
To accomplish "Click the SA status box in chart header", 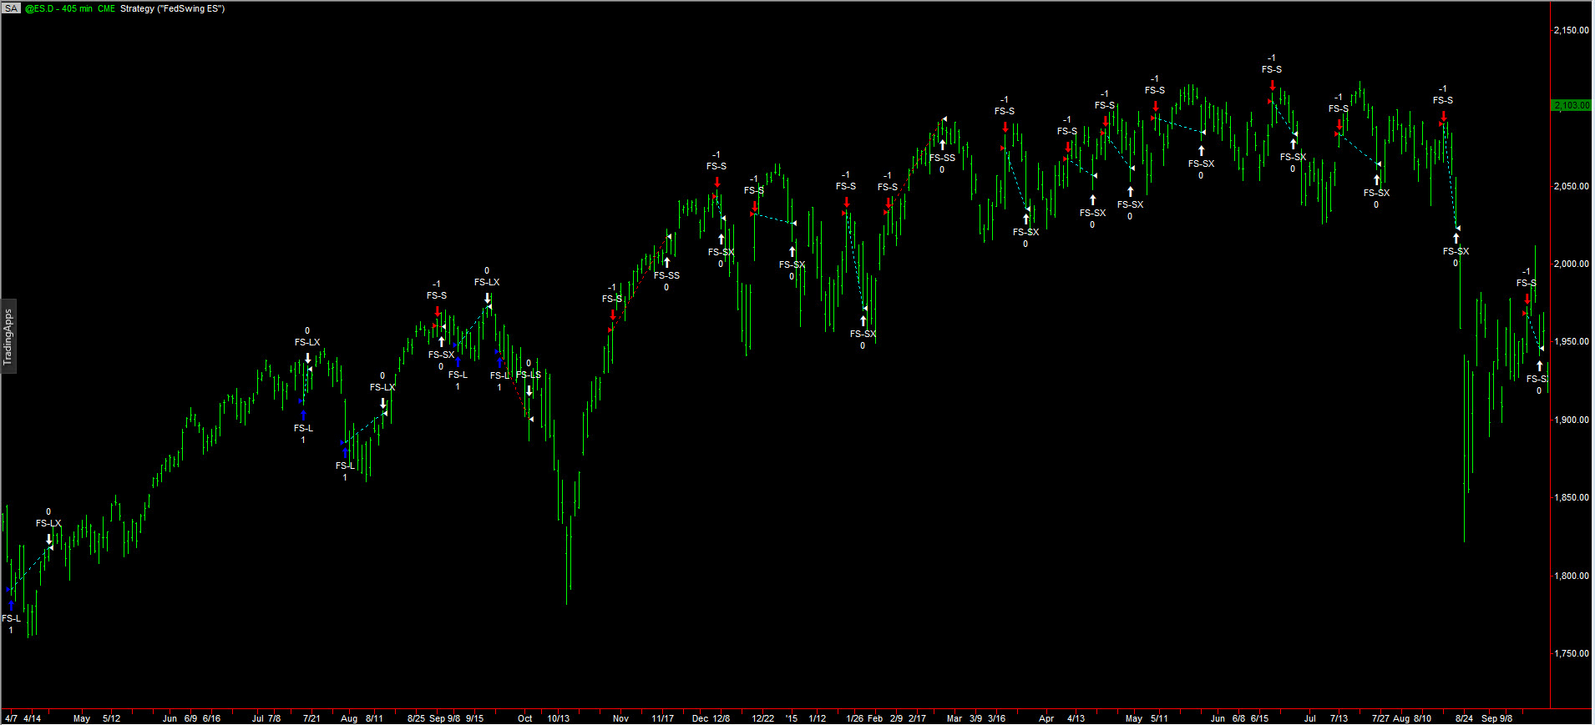I will (x=12, y=8).
